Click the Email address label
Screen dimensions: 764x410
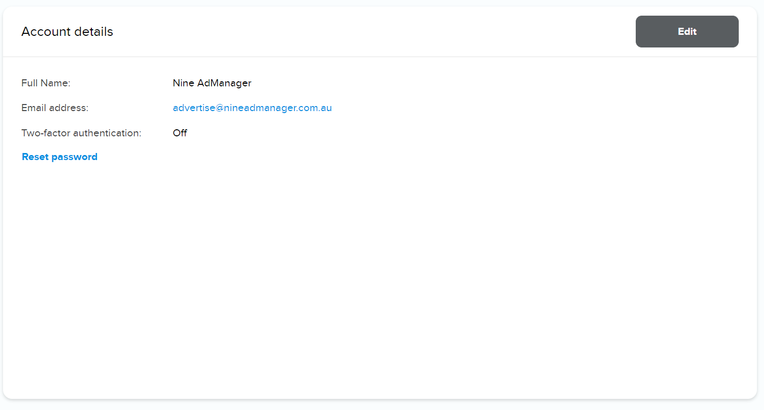[55, 108]
